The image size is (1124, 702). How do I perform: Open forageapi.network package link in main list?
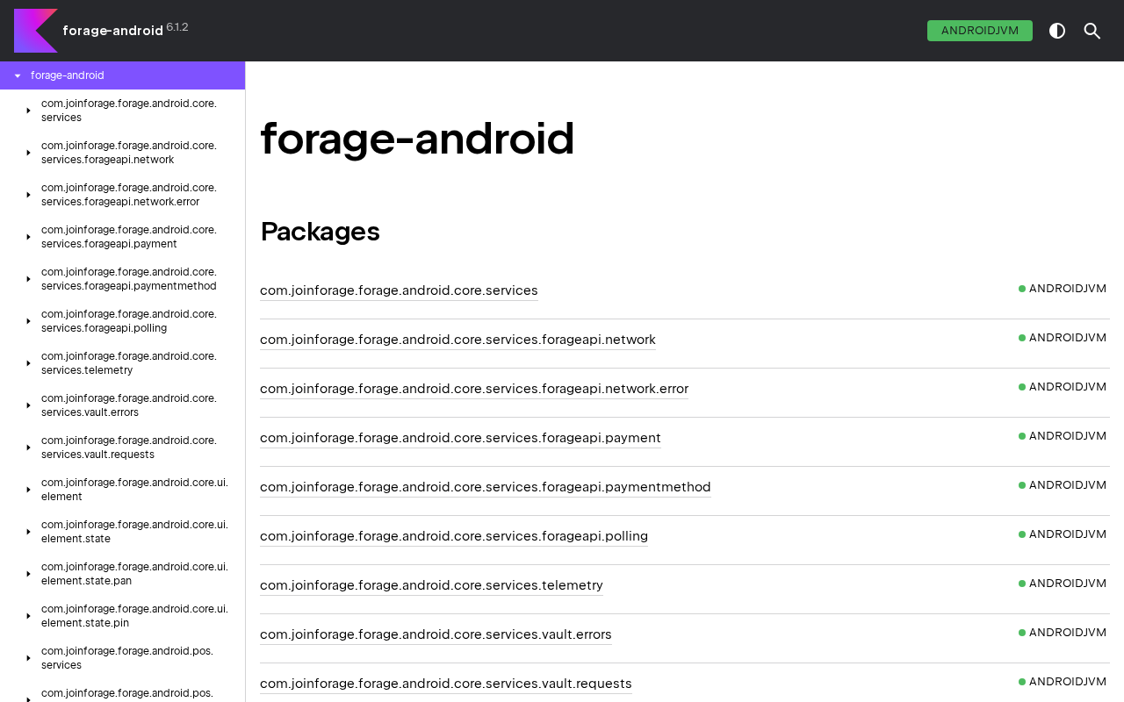point(458,340)
